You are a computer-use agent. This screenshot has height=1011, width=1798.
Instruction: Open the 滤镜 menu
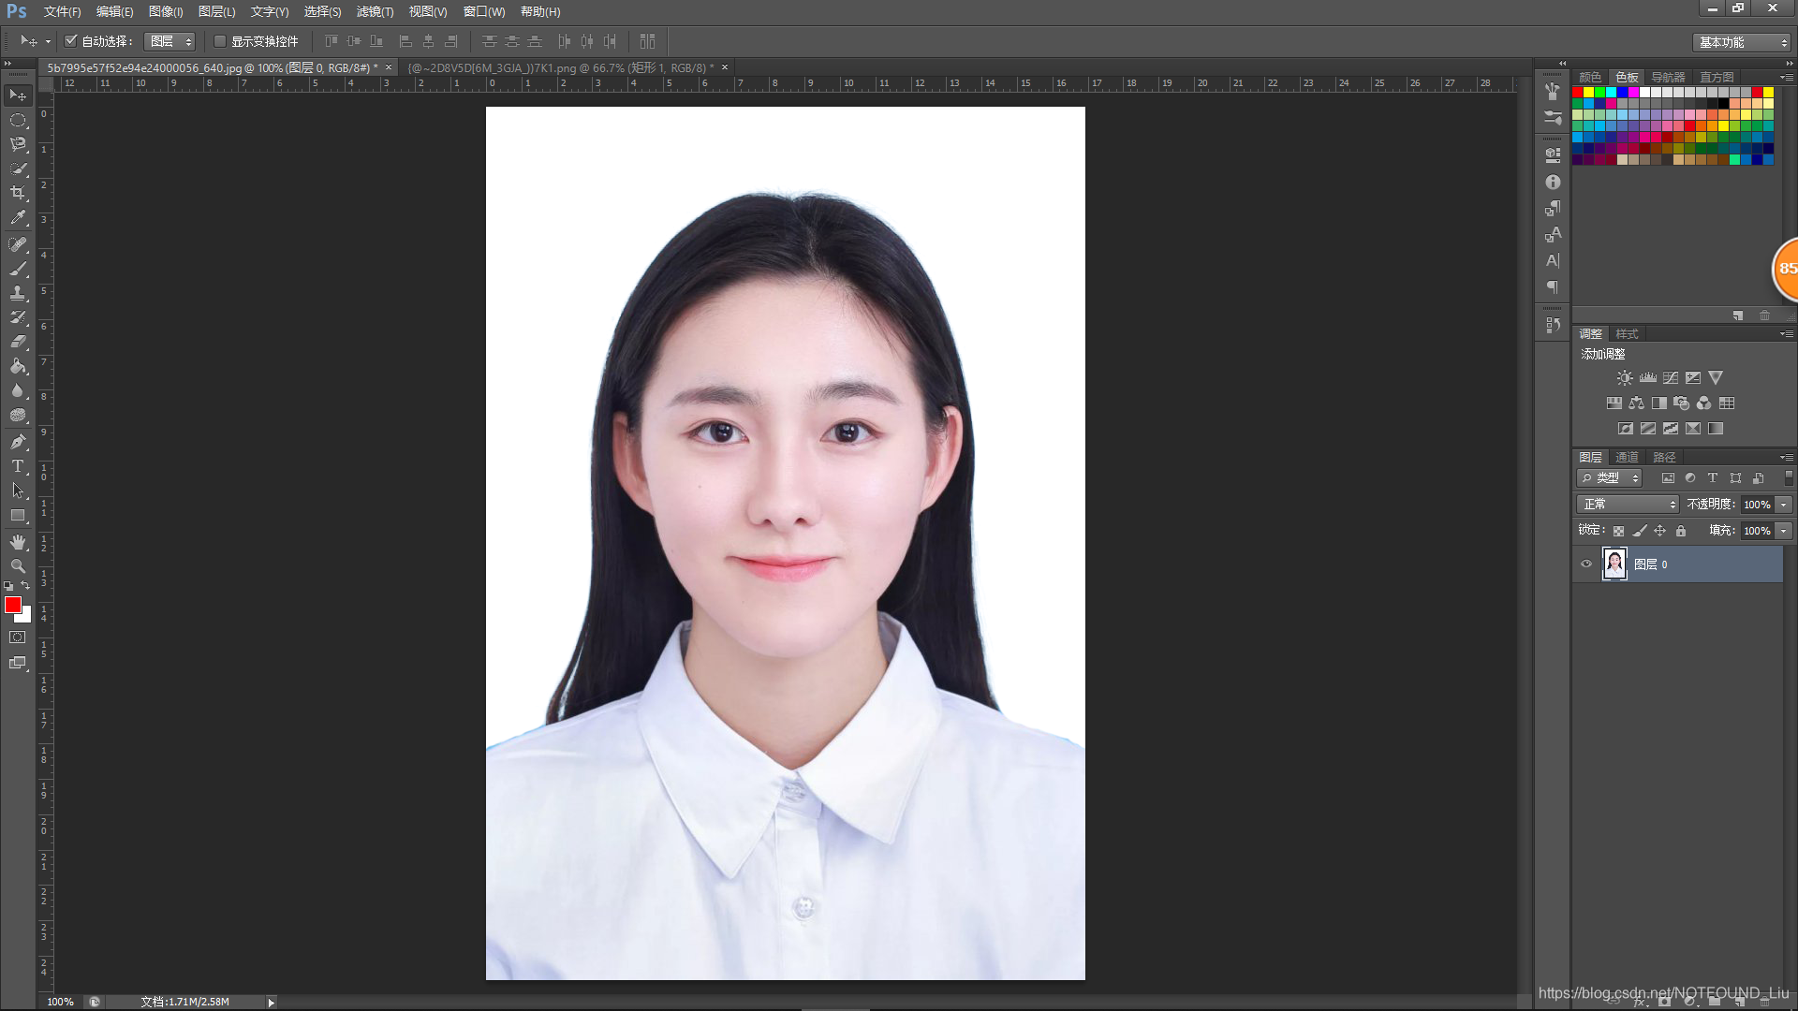(374, 11)
